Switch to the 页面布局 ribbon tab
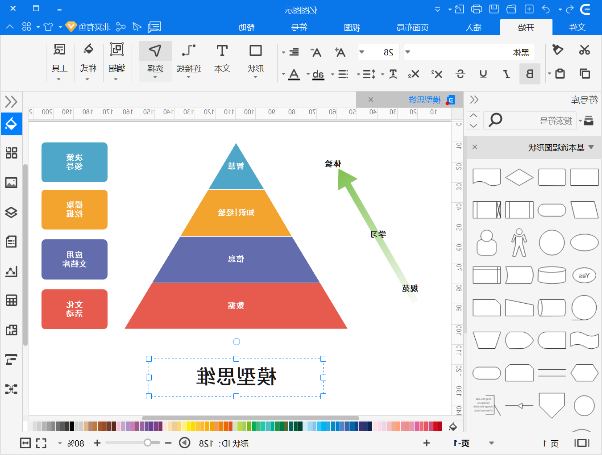The width and height of the screenshot is (602, 455). pyautogui.click(x=413, y=27)
